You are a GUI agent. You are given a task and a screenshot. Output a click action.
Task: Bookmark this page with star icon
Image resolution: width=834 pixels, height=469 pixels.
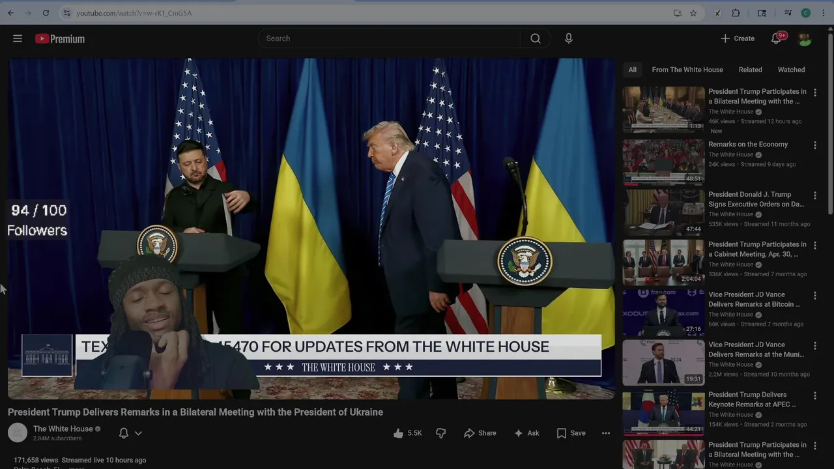[x=693, y=13]
